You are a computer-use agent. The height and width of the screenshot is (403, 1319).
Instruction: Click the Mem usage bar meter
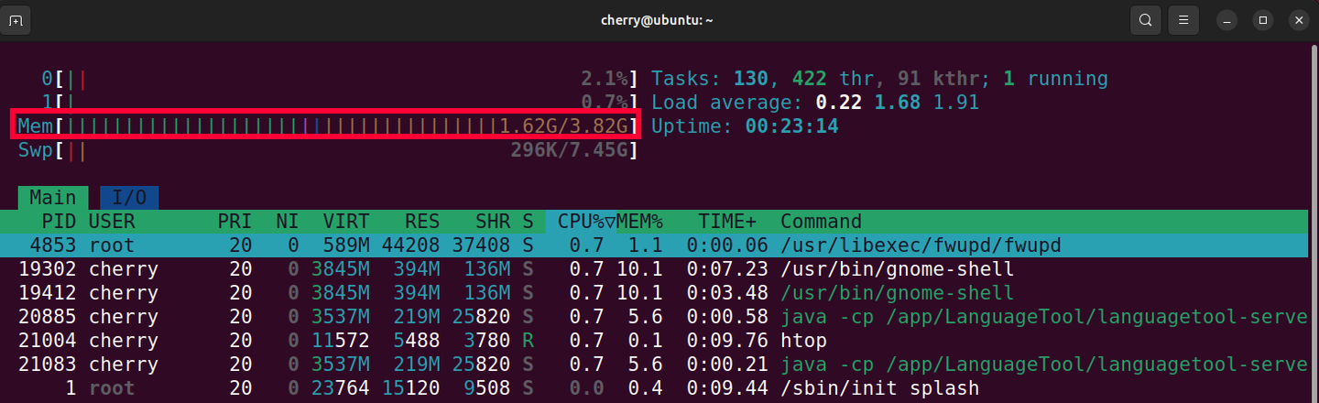325,125
